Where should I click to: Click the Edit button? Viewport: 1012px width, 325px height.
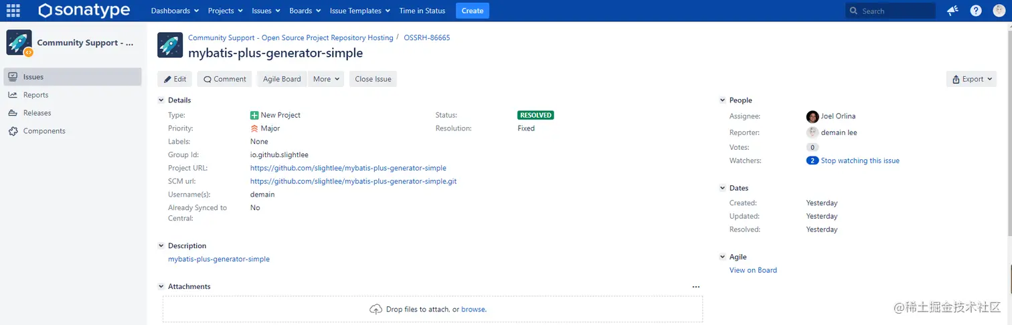point(175,79)
